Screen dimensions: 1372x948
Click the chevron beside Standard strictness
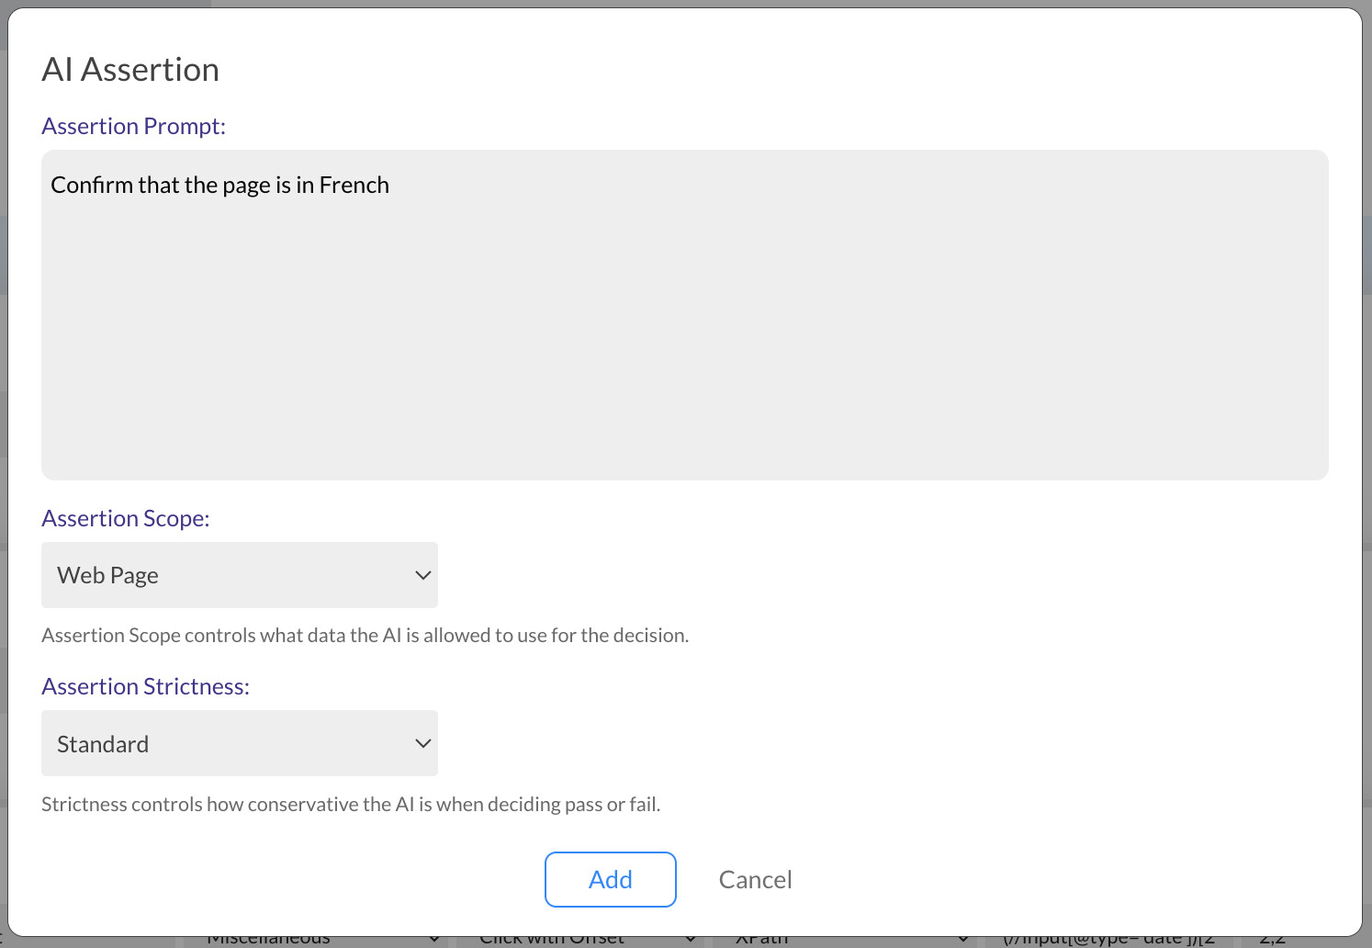(x=422, y=743)
